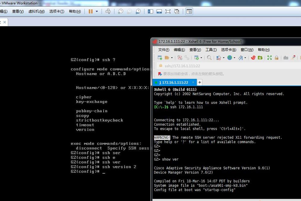
Task: Click add current session flag-arrow icon
Action: tap(160, 74)
